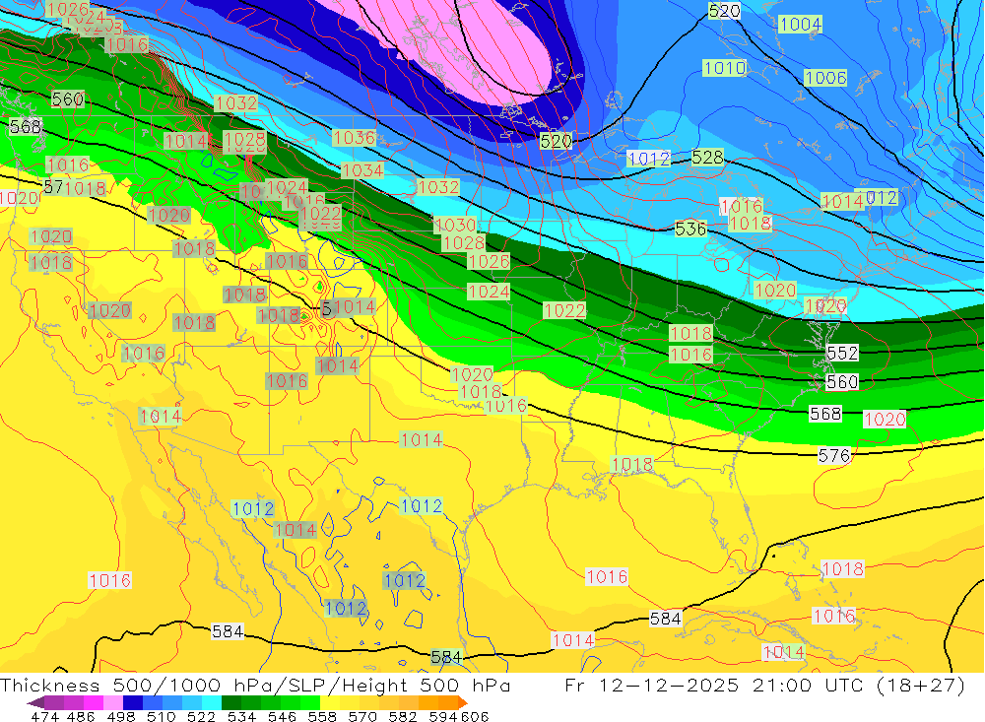This screenshot has width=985, height=722.
Task: Click the 486 legend value
Action: point(81,716)
